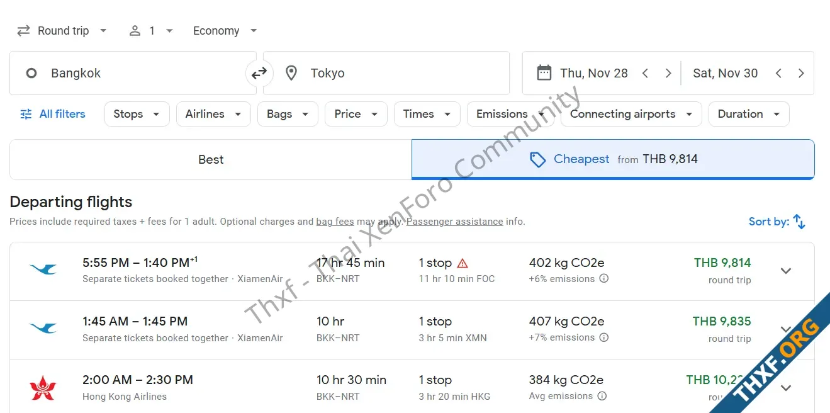Select the 2:00 AM – 2:30 PM flight
This screenshot has width=830, height=413.
412,386
